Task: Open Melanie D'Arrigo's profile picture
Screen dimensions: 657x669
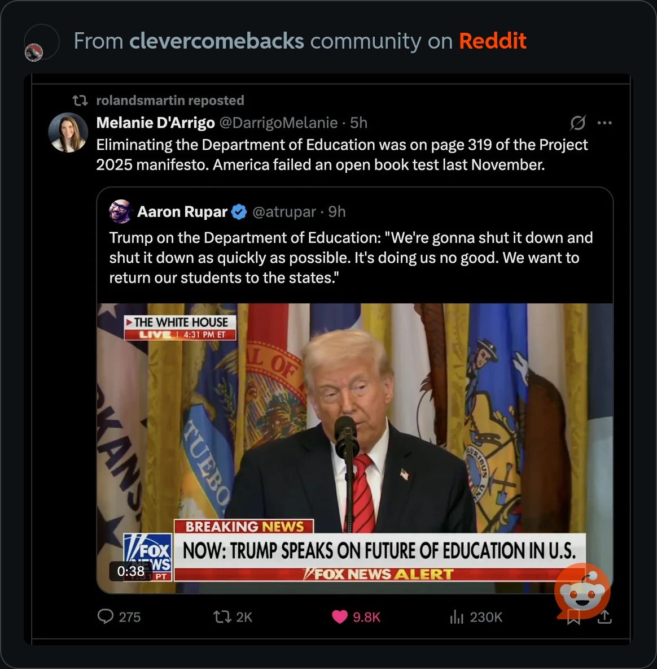Action: pos(68,133)
